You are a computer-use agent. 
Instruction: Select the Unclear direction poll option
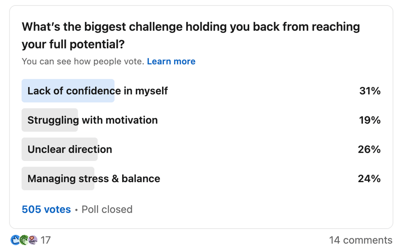click(x=70, y=149)
